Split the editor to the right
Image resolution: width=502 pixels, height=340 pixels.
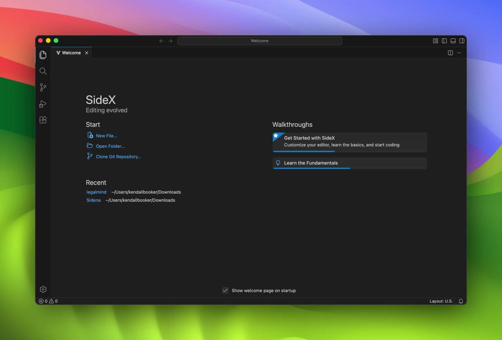click(450, 53)
